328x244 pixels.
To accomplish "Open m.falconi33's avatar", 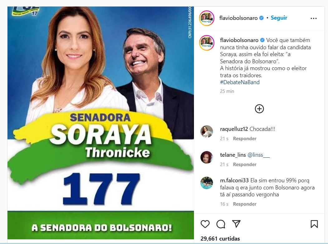I will (x=207, y=183).
